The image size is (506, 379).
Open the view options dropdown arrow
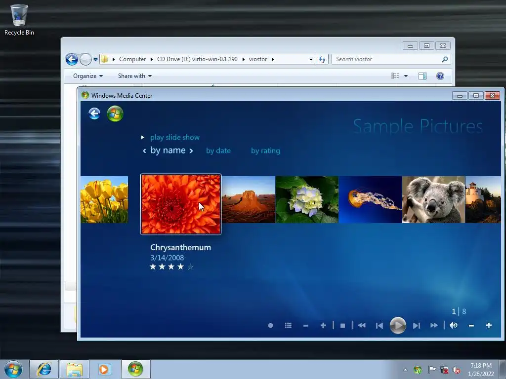[406, 76]
